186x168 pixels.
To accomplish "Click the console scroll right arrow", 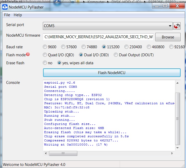I will click(x=172, y=153).
